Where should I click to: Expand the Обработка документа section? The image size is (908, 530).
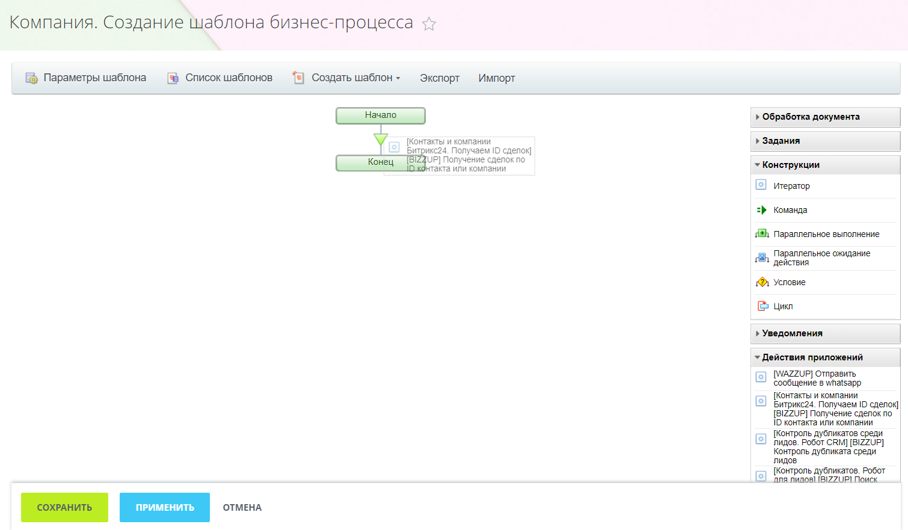[x=825, y=117]
